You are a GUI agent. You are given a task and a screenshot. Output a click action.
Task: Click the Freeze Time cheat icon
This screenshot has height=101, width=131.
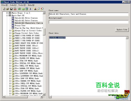pyautogui.click(x=13, y=25)
